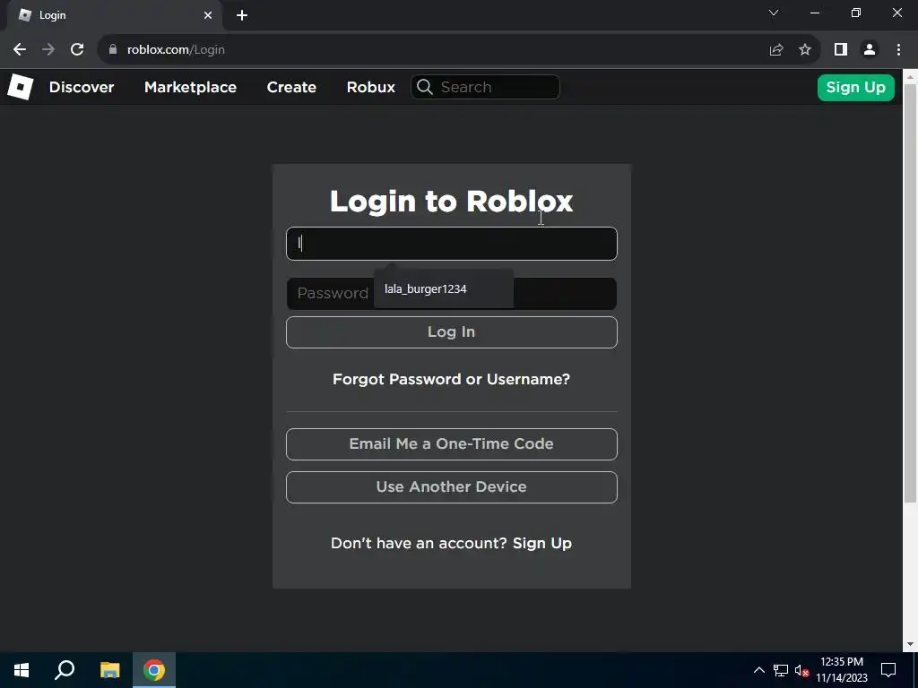Select the Login browser tab
918x688 pixels.
114,16
